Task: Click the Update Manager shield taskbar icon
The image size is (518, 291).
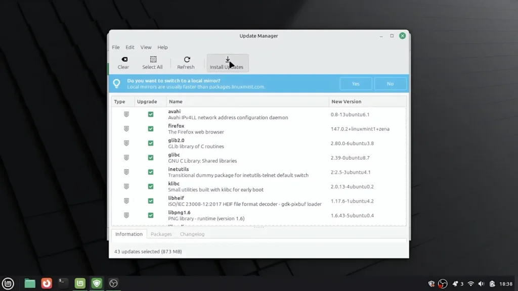Action: [x=97, y=283]
